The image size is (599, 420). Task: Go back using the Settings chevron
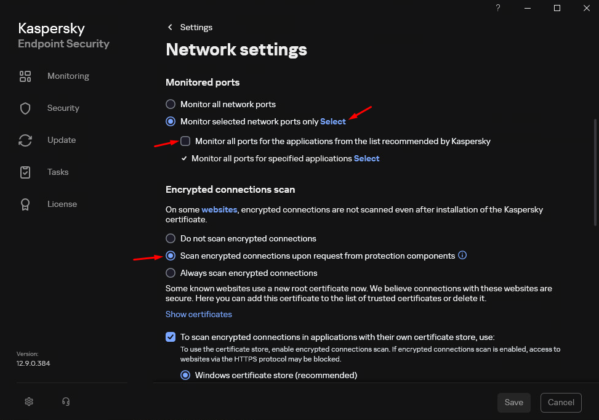(170, 27)
